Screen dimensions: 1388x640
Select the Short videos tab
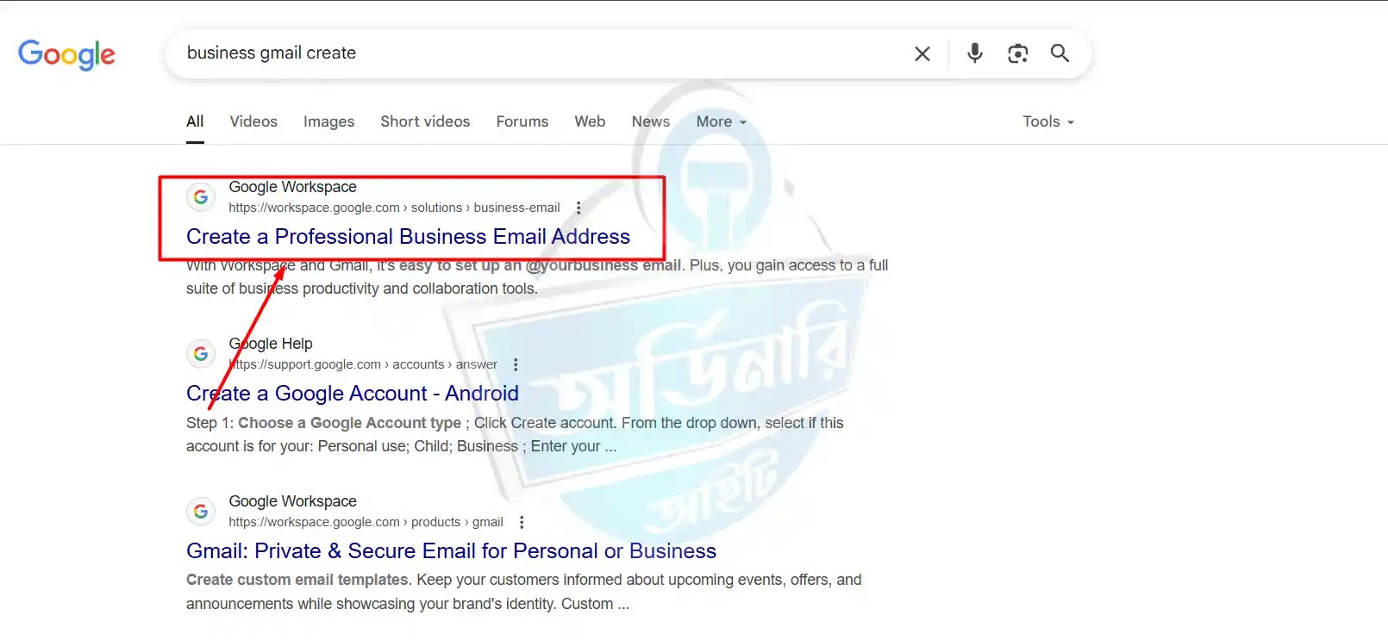[425, 121]
